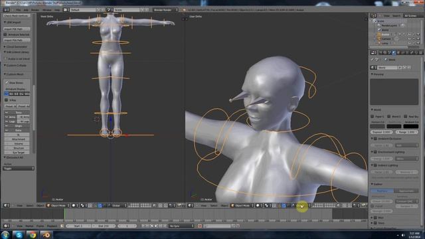425x239 pixels.
Task: Click the jump to start frame button
Action: [143, 226]
